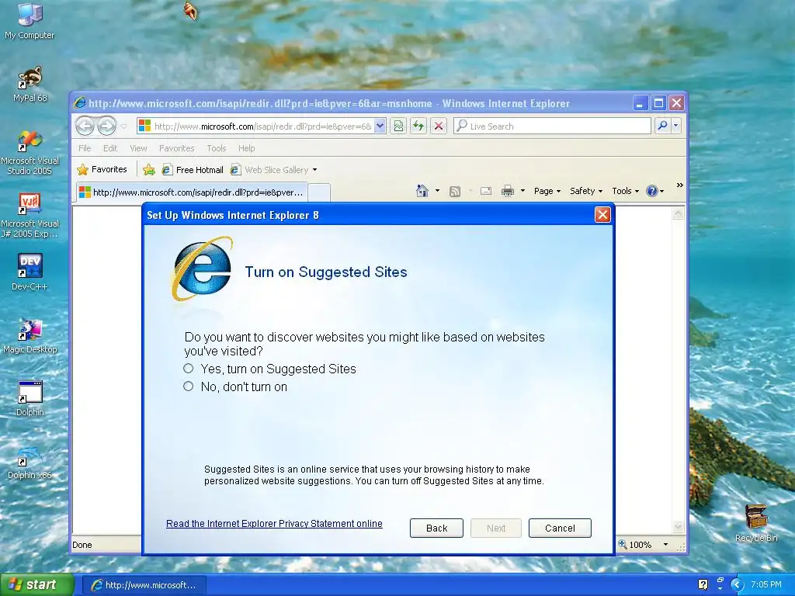This screenshot has width=795, height=596.
Task: Open the search provider dropdown arrow
Action: pyautogui.click(x=676, y=126)
